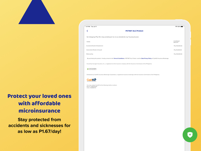This screenshot has height=151, width=201.
Task: Tap the Cocogen Insurance logo
Action: click(92, 69)
